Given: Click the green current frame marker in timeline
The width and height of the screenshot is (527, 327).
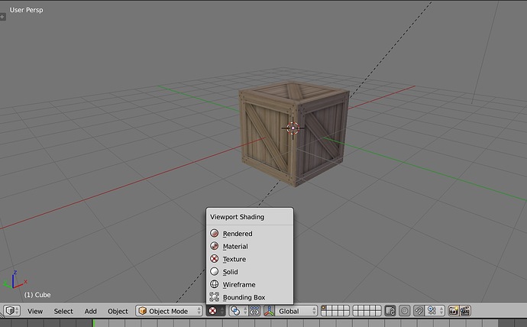Looking at the screenshot, I should coord(94,323).
